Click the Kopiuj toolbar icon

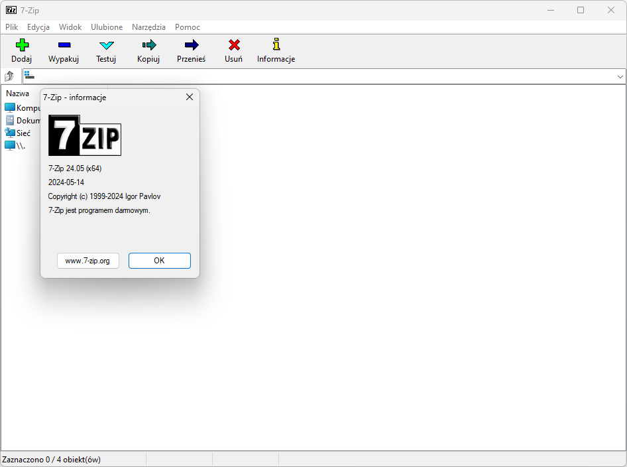point(148,45)
